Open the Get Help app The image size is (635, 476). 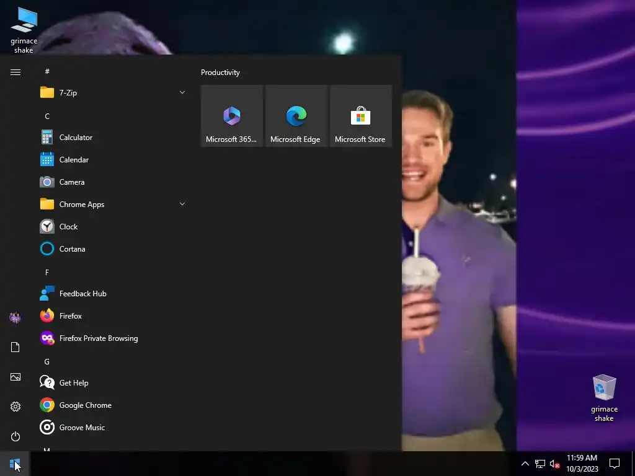coord(113,383)
